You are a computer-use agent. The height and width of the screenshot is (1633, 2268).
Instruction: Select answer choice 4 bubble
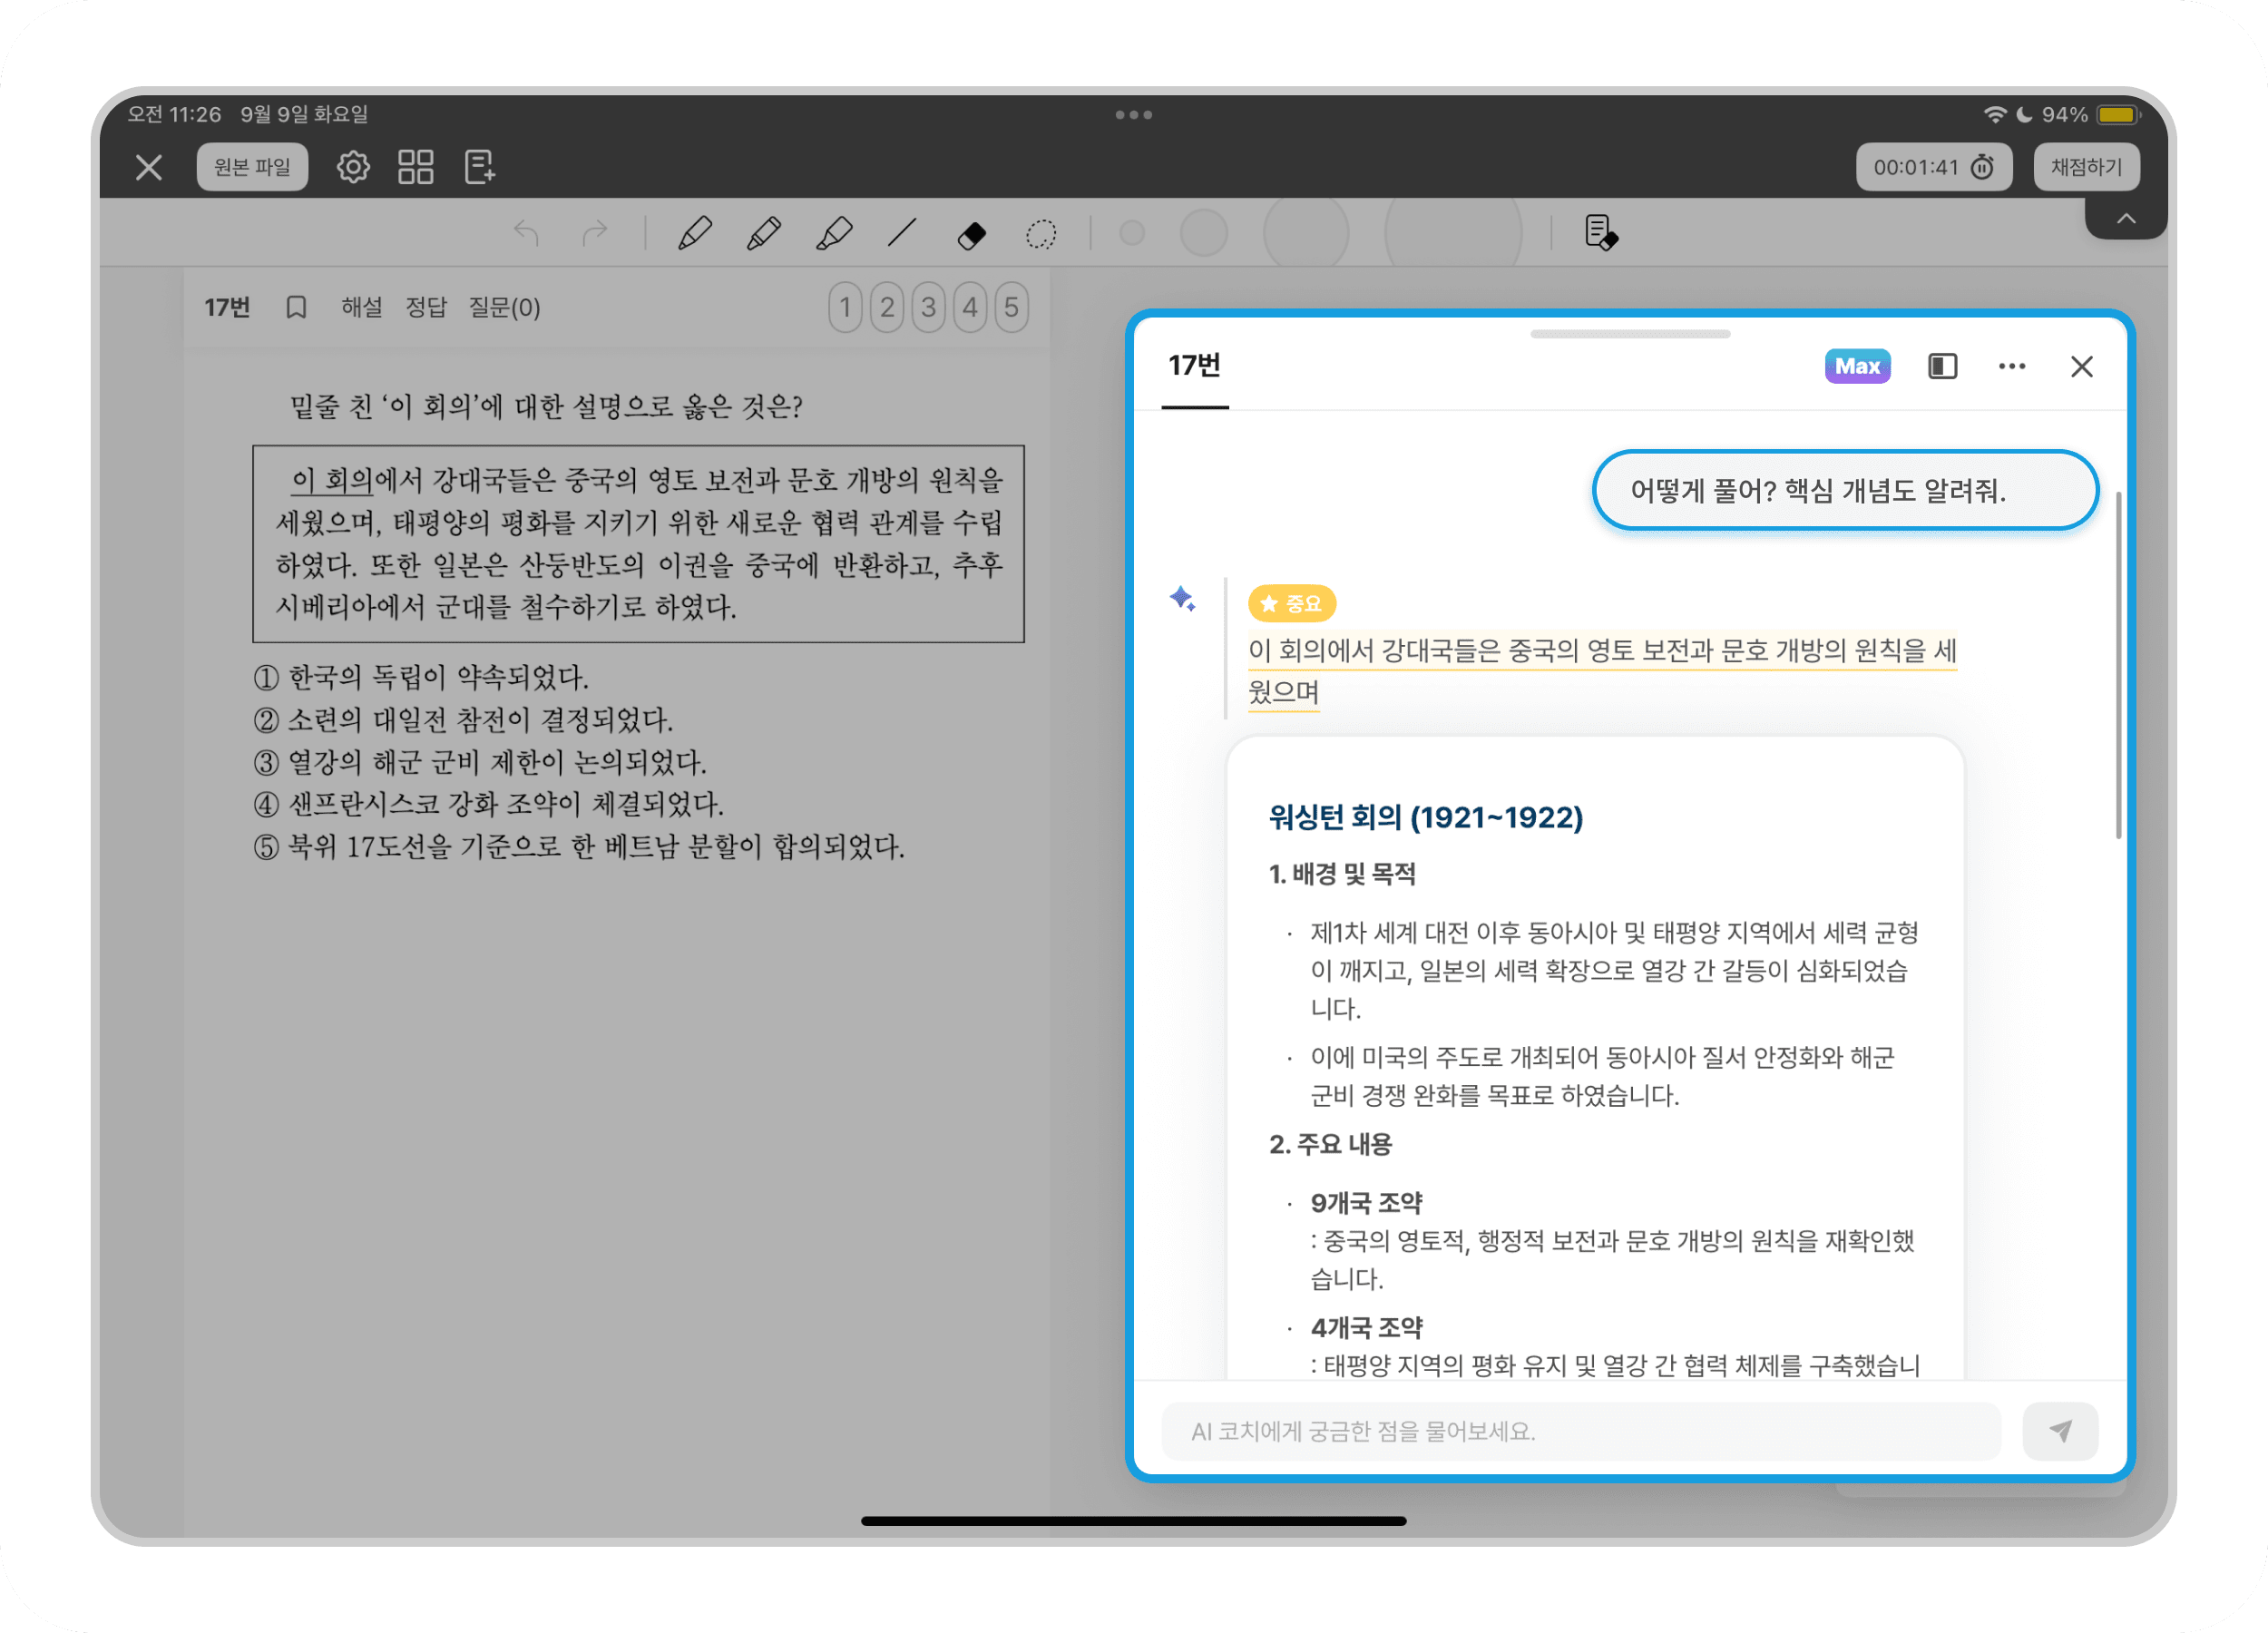coord(970,307)
